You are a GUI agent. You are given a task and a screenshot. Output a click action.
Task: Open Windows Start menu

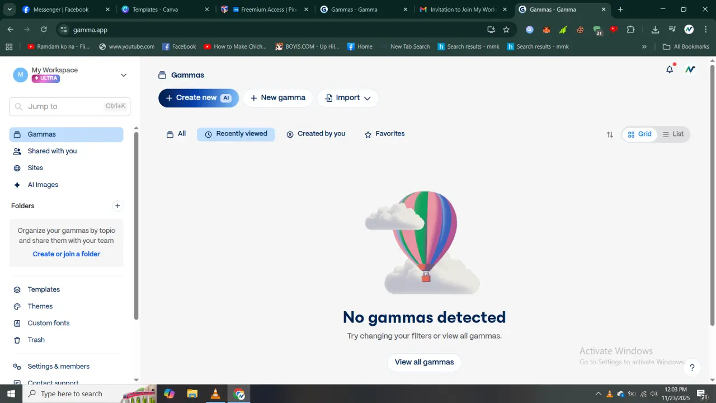pos(11,394)
